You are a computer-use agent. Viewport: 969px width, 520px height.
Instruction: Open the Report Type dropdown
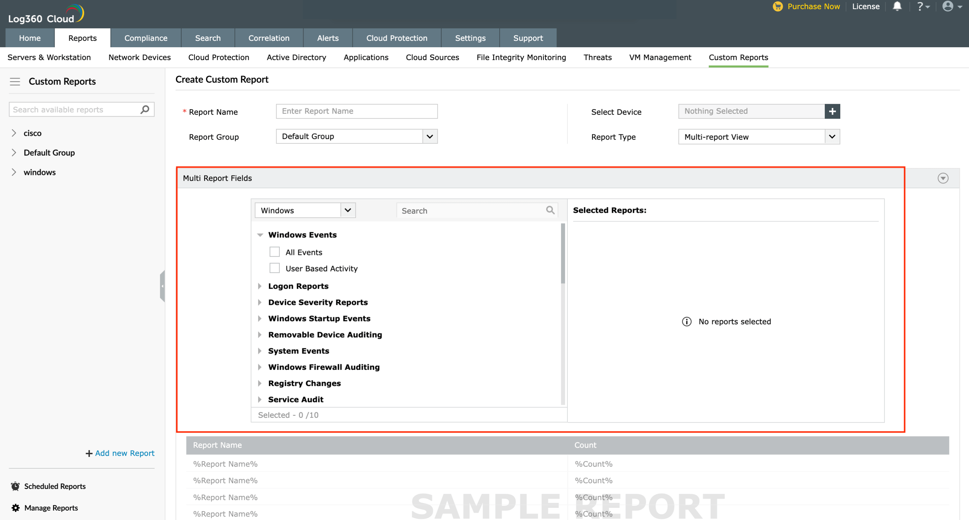[832, 137]
